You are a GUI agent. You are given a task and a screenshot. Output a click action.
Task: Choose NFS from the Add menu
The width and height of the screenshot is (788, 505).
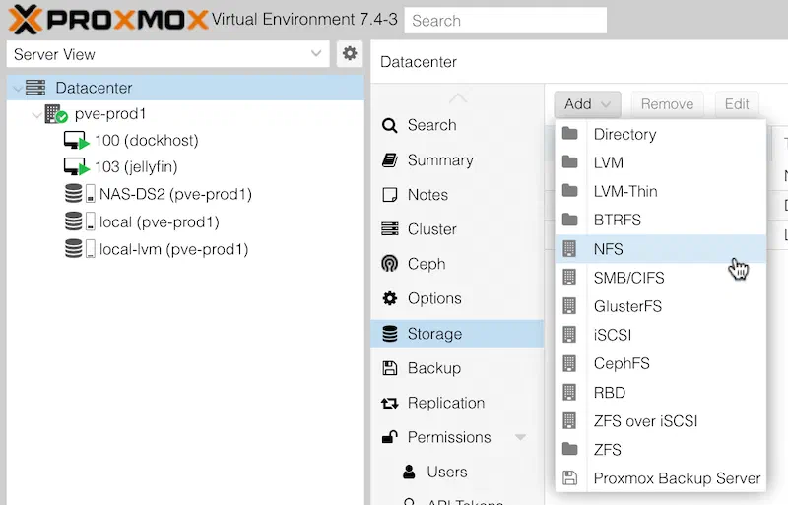tap(660, 249)
